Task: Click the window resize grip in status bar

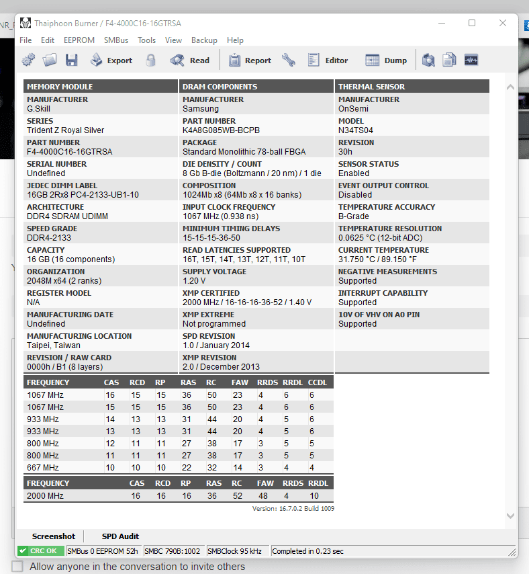Action: [x=512, y=552]
